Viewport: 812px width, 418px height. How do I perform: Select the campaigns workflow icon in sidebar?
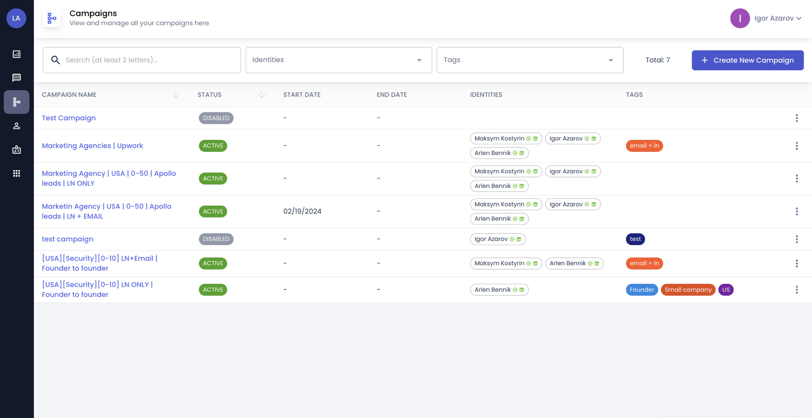coord(17,102)
